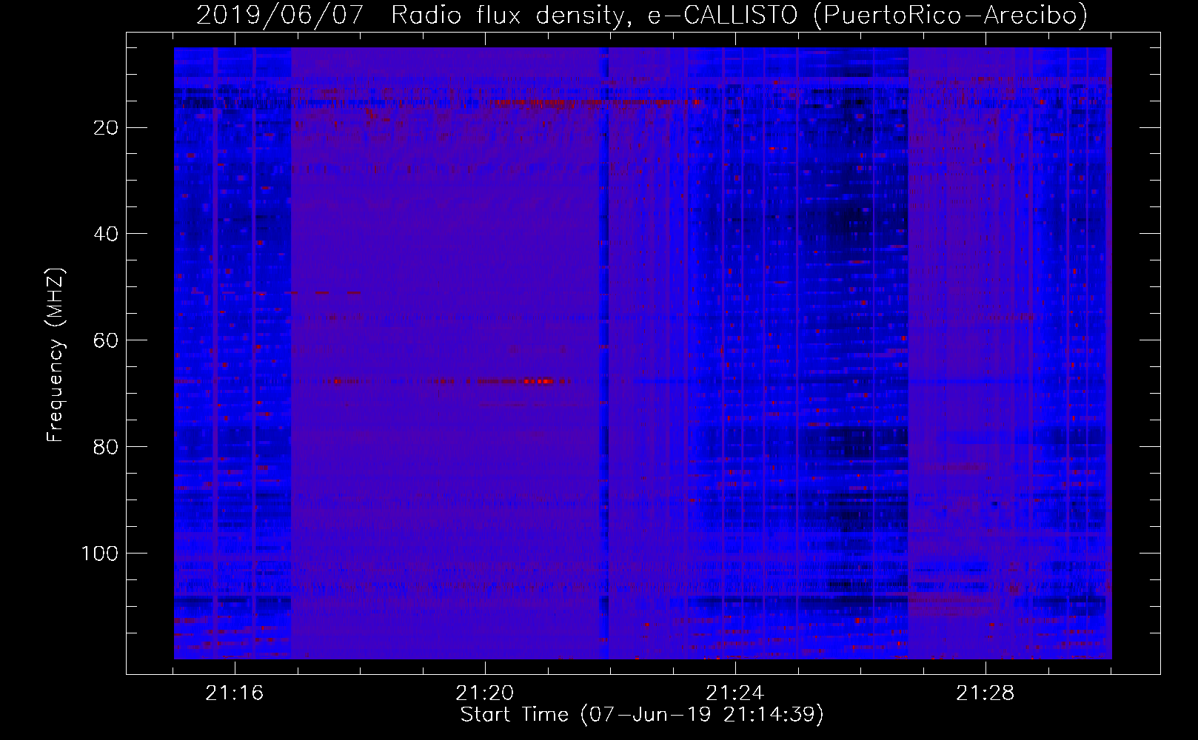Click the plot title '2019/06/07 Radio flux density'

pyautogui.click(x=641, y=15)
